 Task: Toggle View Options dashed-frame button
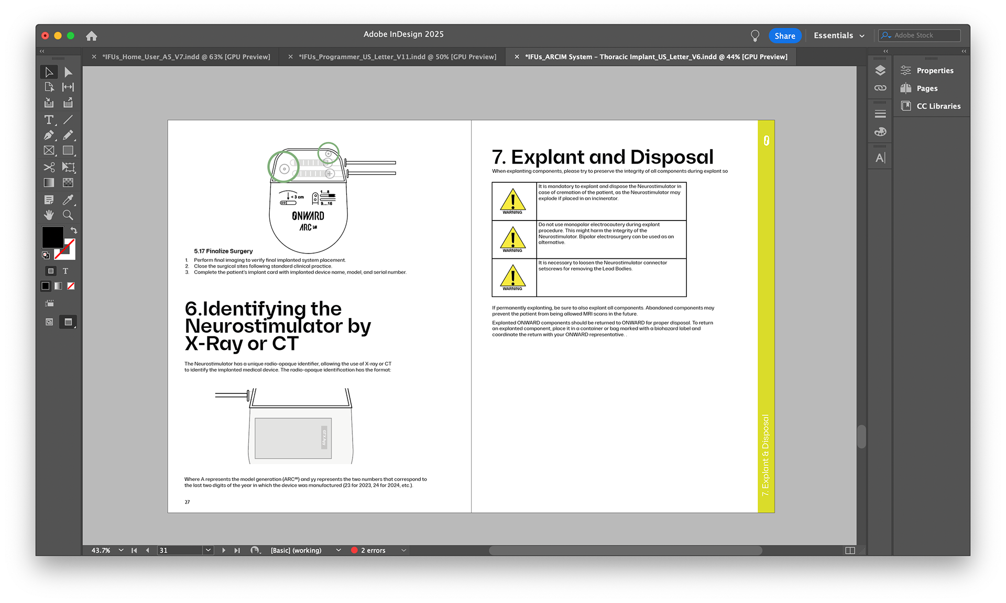pos(49,303)
